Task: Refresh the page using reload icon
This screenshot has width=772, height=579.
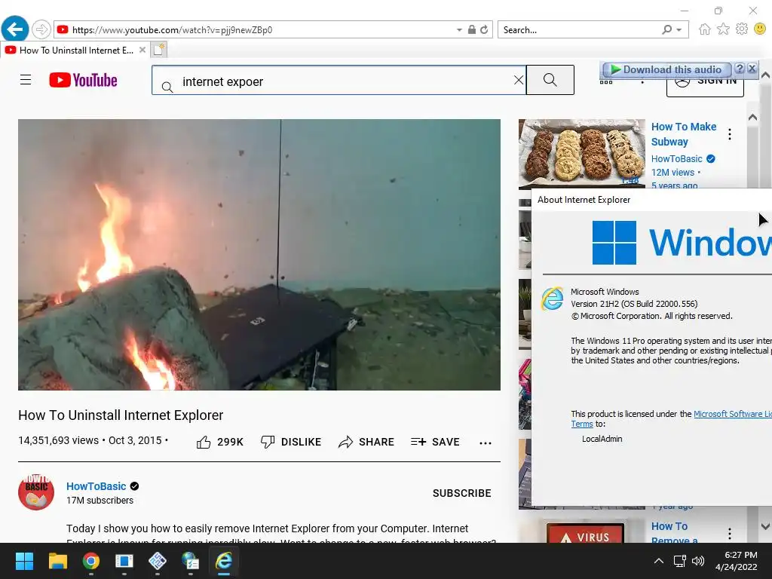Action: pos(485,29)
